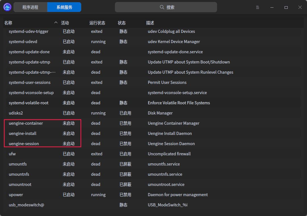Viewport: 307px width, 216px height.
Task: Click the 描述 column header
Action: 150,23
